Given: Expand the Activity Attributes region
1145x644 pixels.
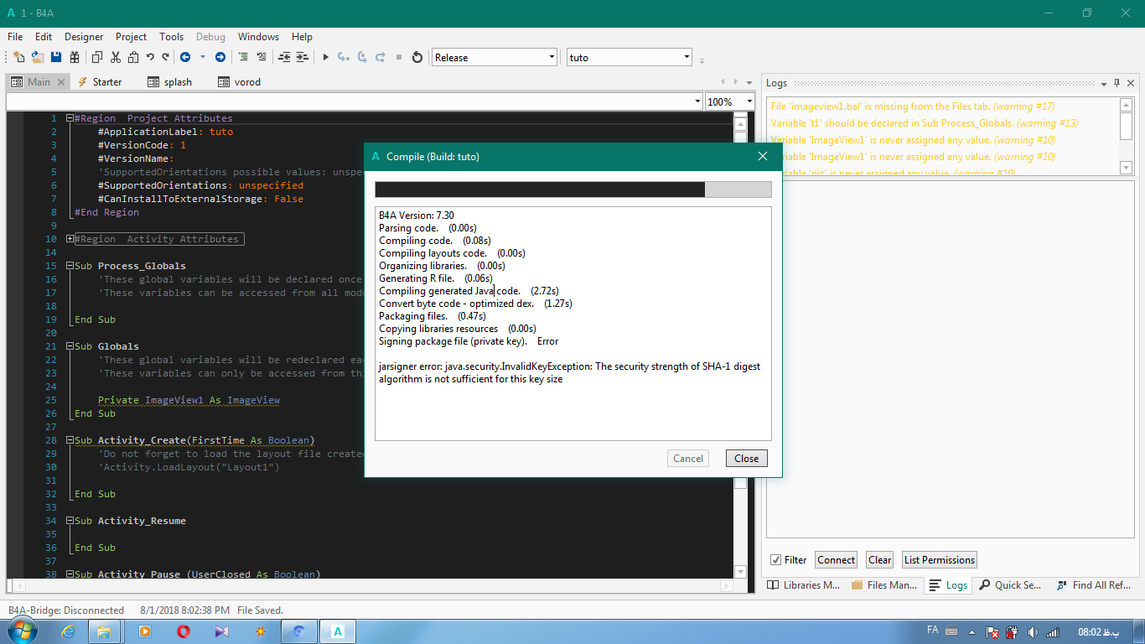Looking at the screenshot, I should tap(70, 239).
